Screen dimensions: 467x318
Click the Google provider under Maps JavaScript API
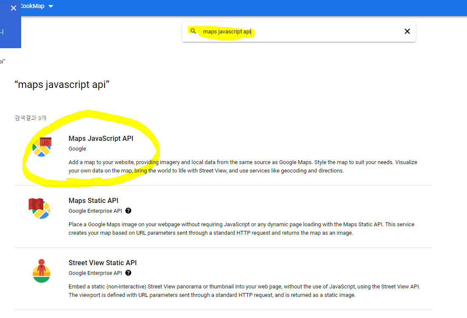(x=77, y=149)
